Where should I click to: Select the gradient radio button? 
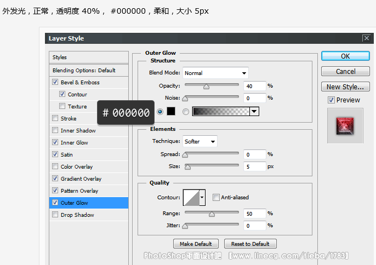[185, 112]
